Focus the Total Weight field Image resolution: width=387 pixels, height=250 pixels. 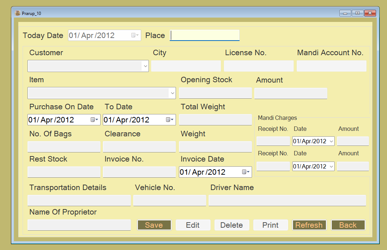(215, 120)
